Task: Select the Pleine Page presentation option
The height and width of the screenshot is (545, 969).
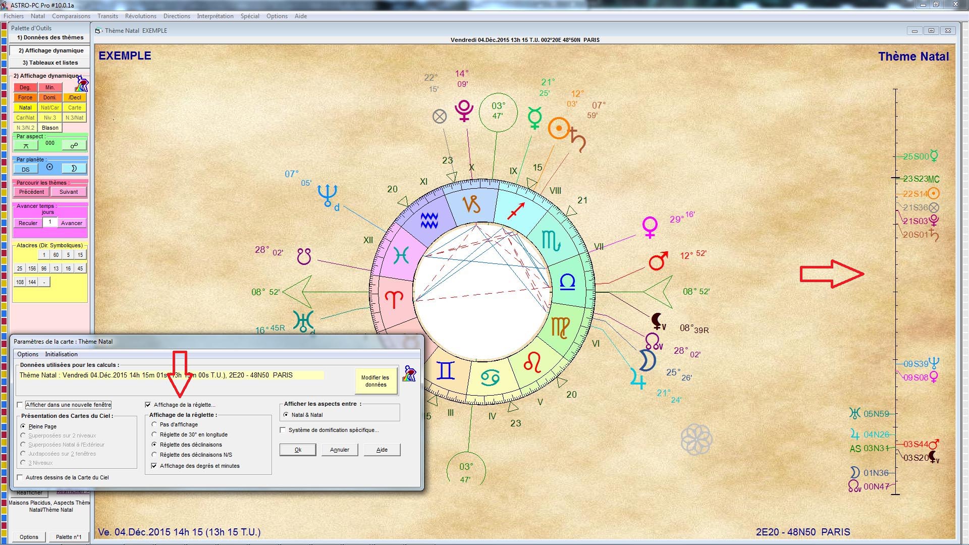Action: (23, 426)
